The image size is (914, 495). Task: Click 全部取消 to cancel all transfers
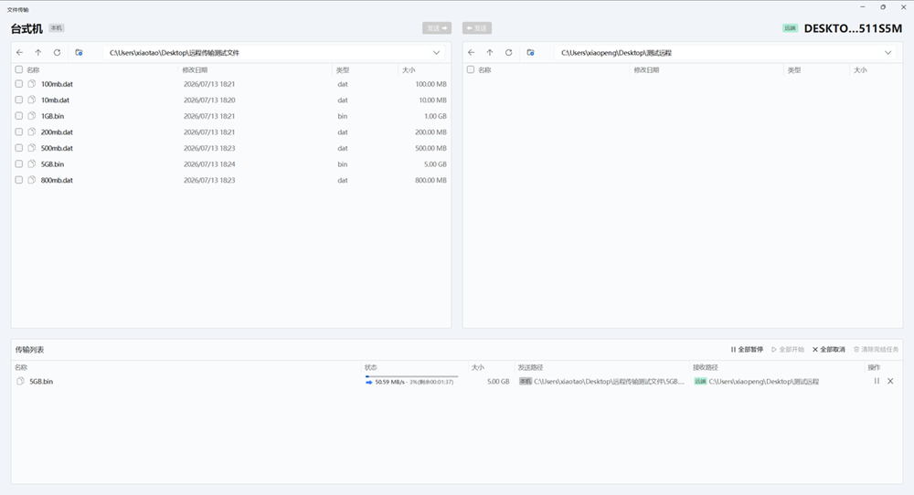coord(828,350)
